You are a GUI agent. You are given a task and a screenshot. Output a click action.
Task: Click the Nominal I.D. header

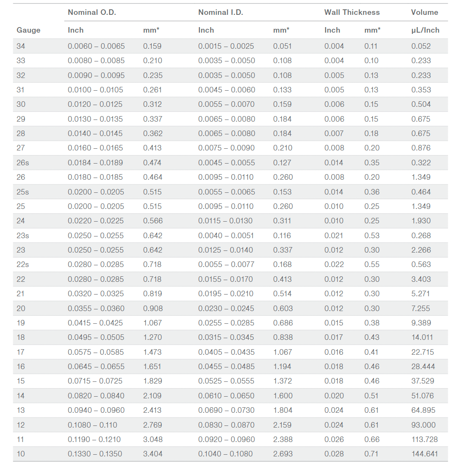[220, 12]
